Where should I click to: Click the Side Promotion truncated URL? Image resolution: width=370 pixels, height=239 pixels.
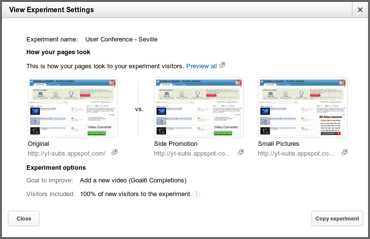coord(193,153)
